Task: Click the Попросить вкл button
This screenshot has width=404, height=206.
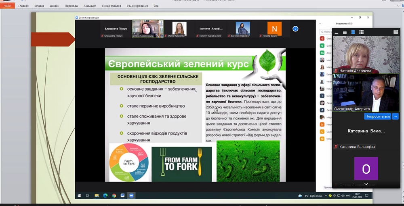Action: [377, 116]
